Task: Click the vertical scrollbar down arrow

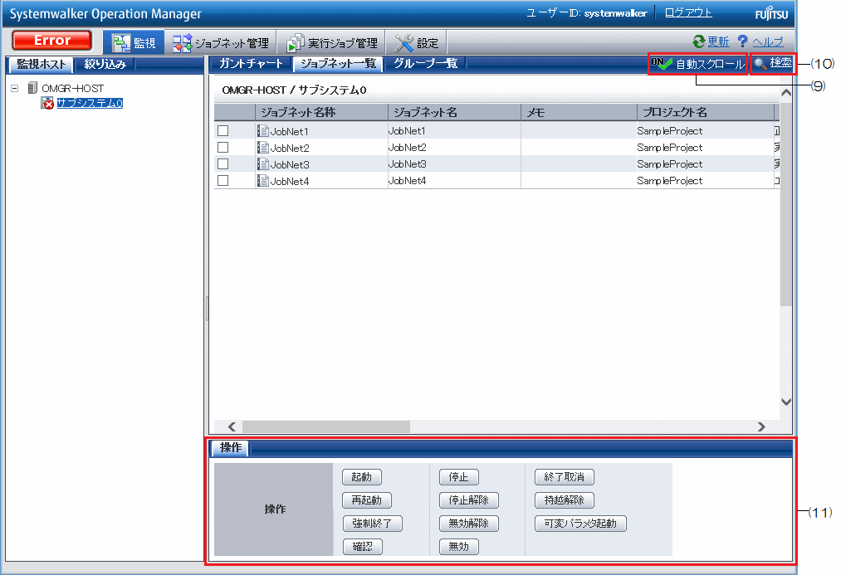Action: 786,402
